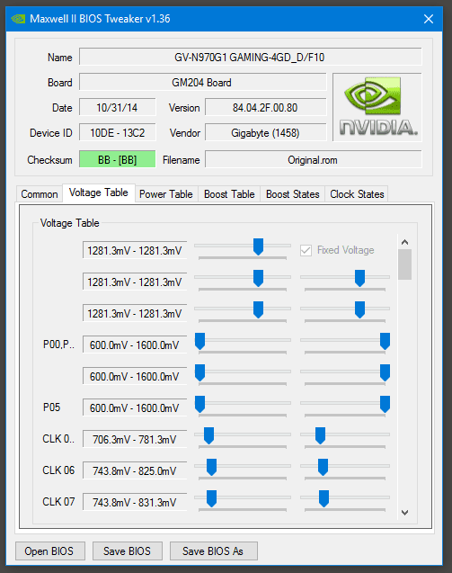Click third row maximum voltage slider handle
The image size is (452, 573).
(359, 309)
